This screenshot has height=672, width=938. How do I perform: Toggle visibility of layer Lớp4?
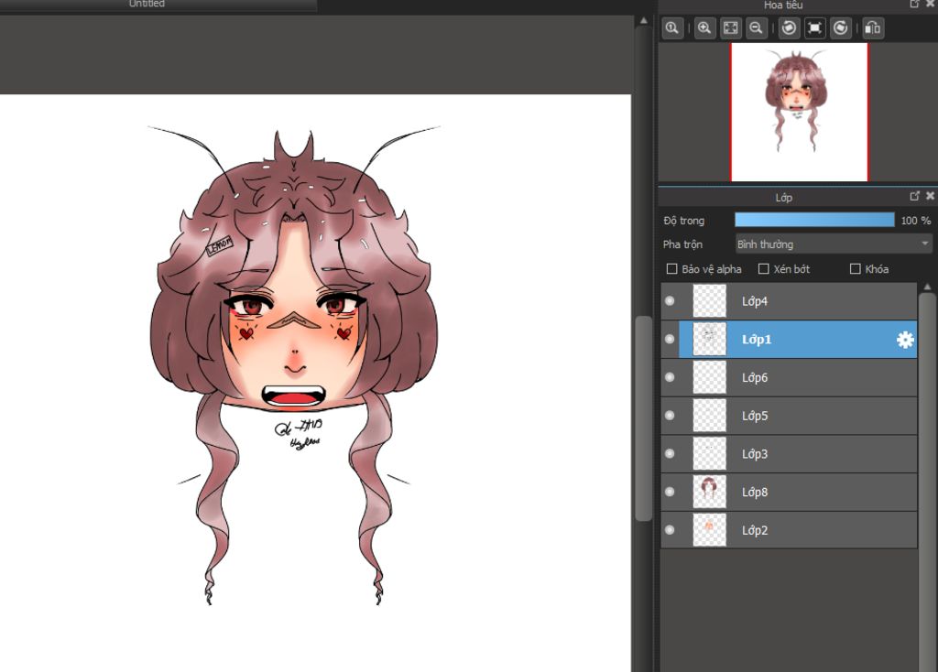[670, 300]
